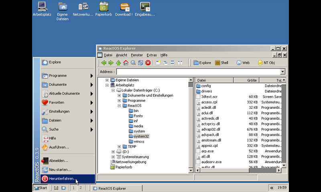Viewport: 321px width, 192px height.
Task: Go up one folder level with Up arrow
Action: click(118, 63)
